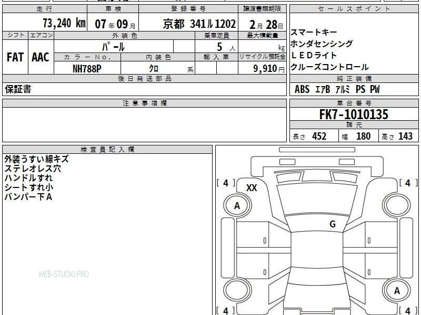
Task: Click the PW equipment label
Action: 375,89
